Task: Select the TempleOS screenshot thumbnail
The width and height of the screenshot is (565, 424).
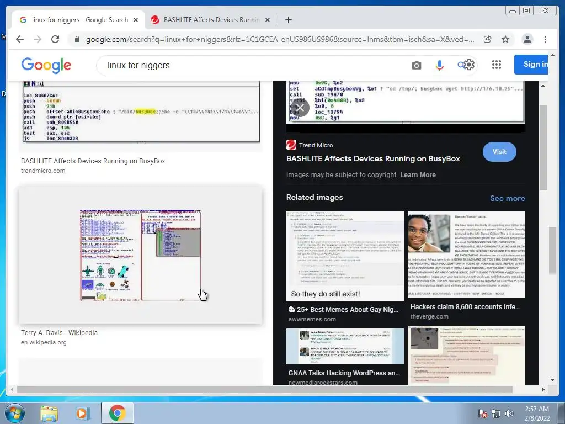Action: [x=141, y=255]
